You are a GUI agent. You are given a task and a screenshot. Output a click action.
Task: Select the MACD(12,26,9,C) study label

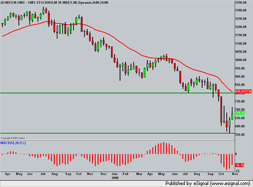pyautogui.click(x=13, y=143)
